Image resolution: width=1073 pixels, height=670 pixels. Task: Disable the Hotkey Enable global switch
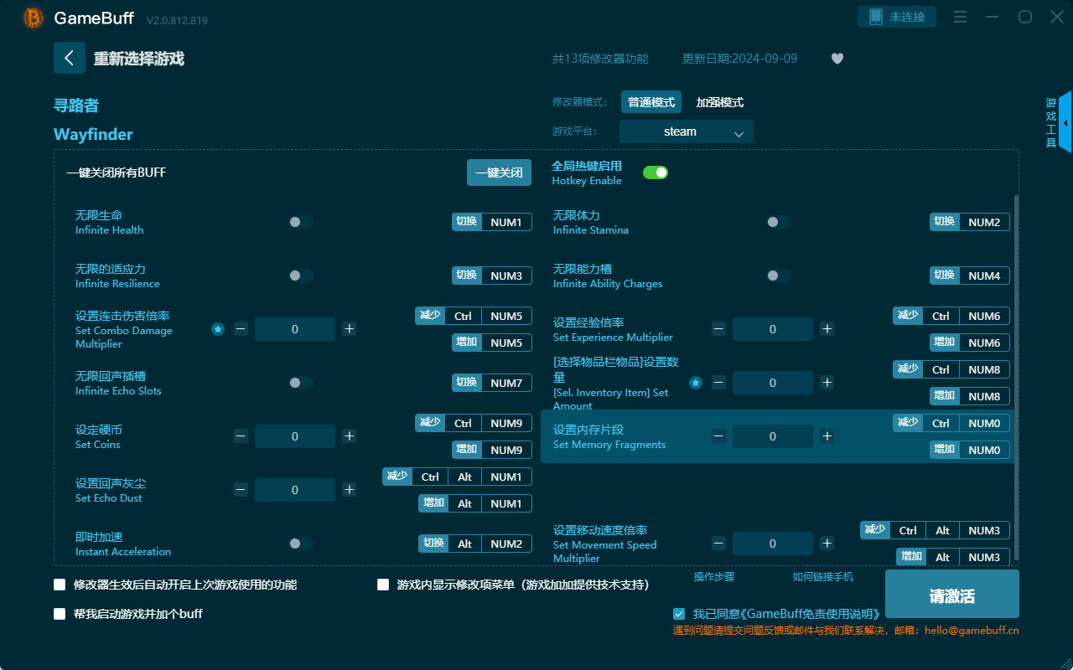point(656,172)
